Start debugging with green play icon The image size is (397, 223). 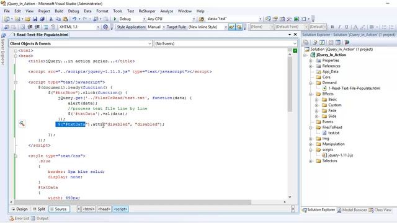tap(115, 19)
